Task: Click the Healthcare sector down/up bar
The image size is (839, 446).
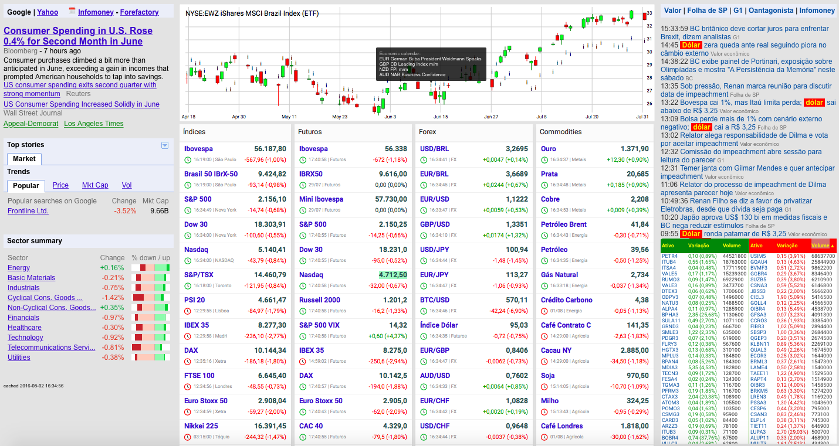Action: pos(151,328)
